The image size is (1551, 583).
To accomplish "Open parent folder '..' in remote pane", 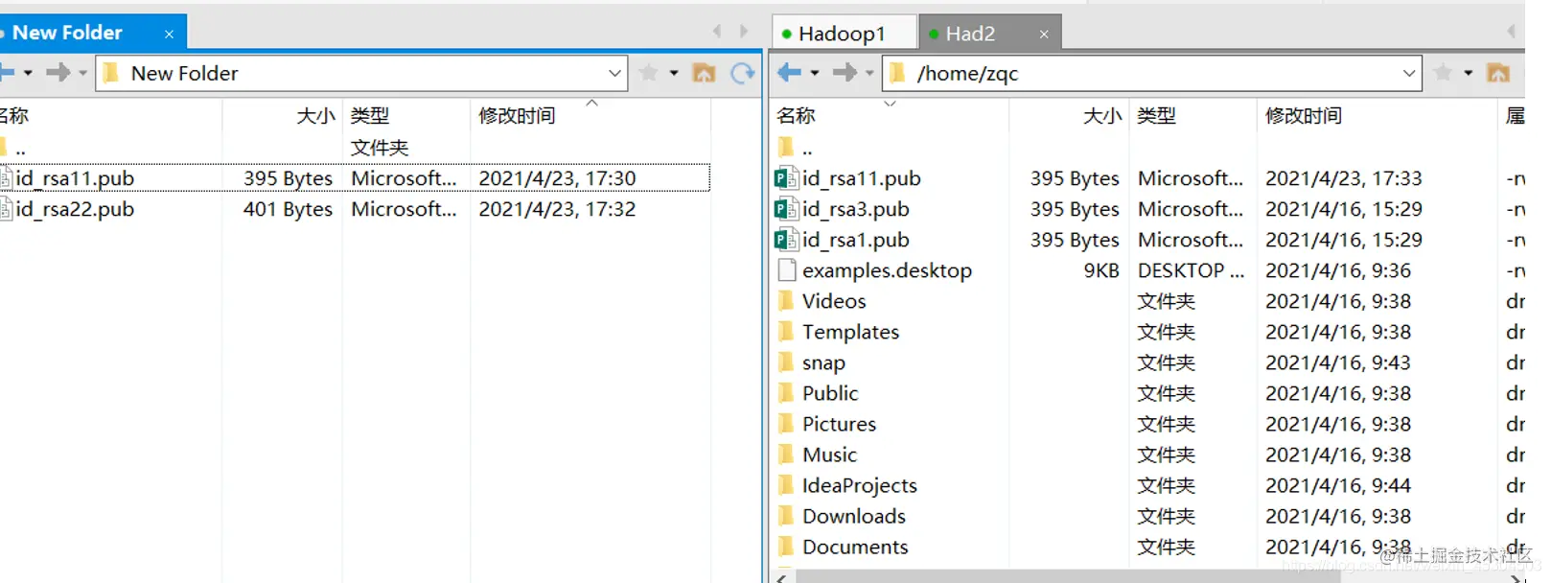I will [807, 148].
